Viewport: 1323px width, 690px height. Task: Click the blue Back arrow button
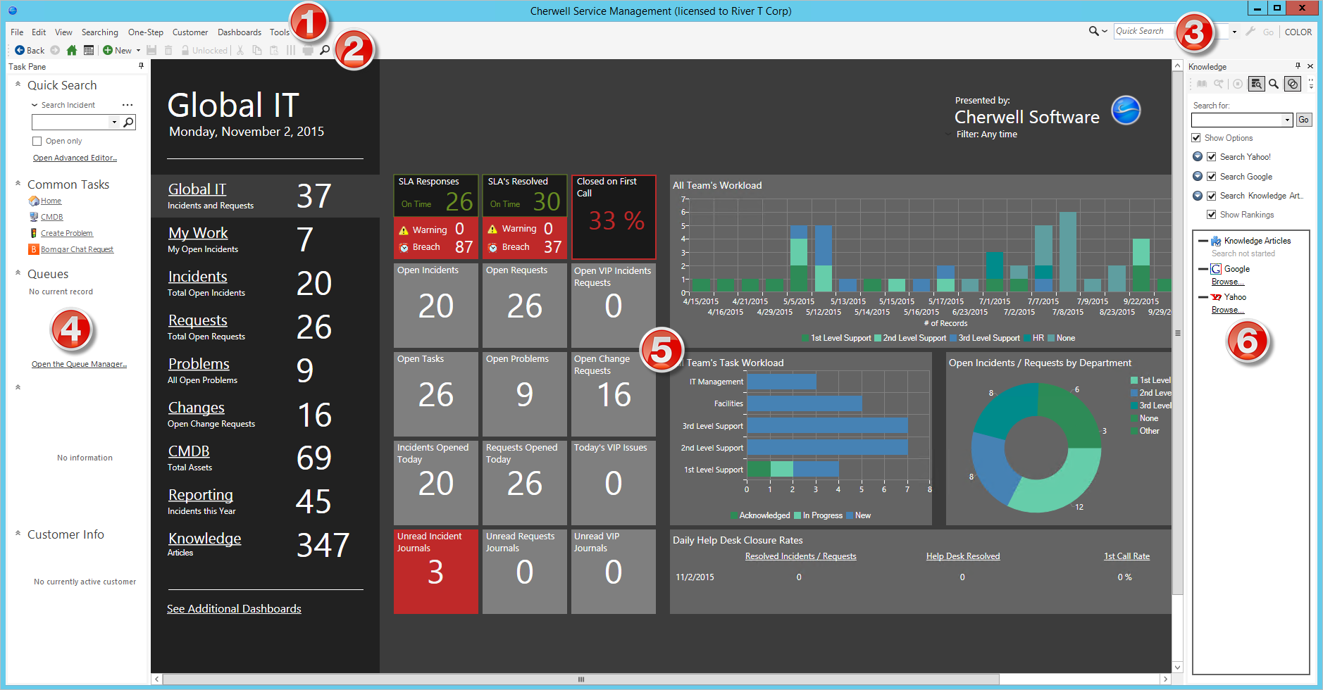(29, 50)
